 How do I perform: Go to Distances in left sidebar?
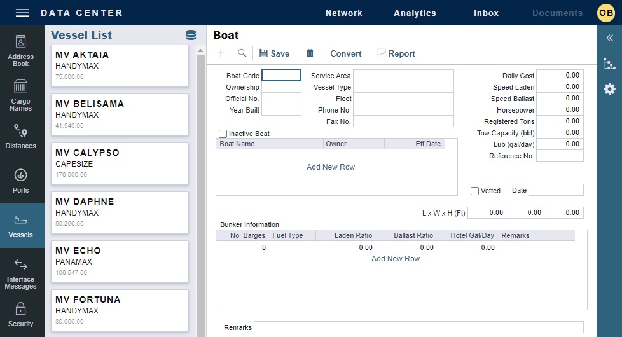21,137
